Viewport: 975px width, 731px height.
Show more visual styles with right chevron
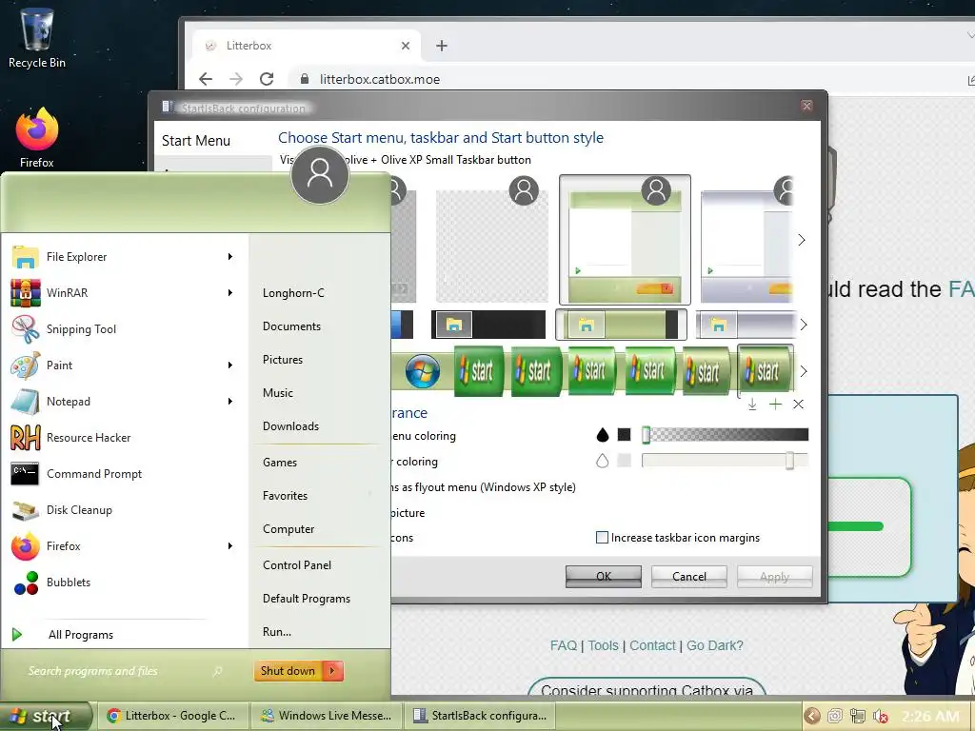click(x=802, y=240)
